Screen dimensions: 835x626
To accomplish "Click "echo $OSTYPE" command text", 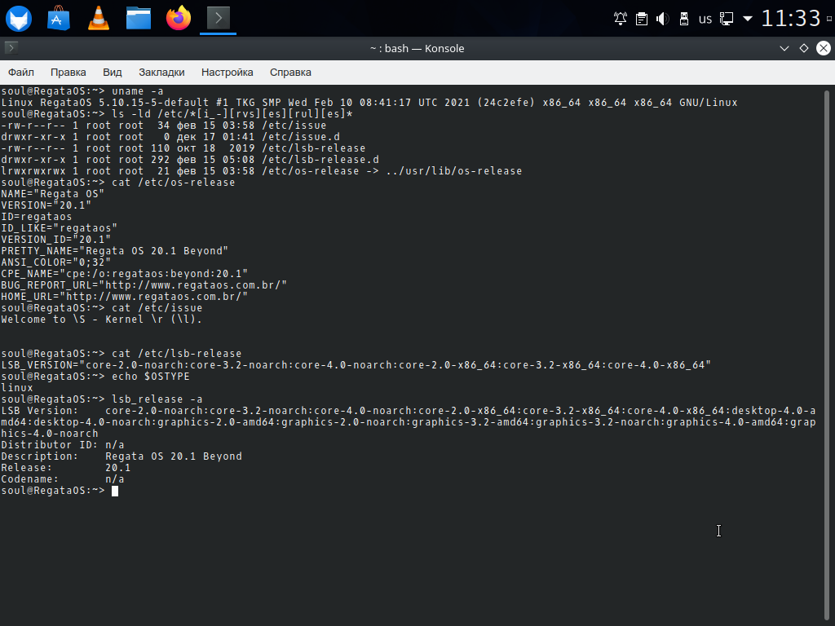I will click(151, 377).
